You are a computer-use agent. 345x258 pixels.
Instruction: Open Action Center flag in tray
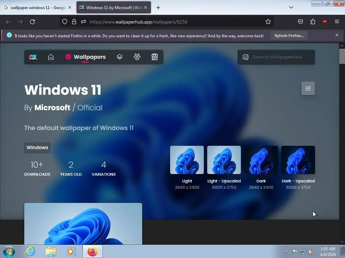click(x=294, y=252)
